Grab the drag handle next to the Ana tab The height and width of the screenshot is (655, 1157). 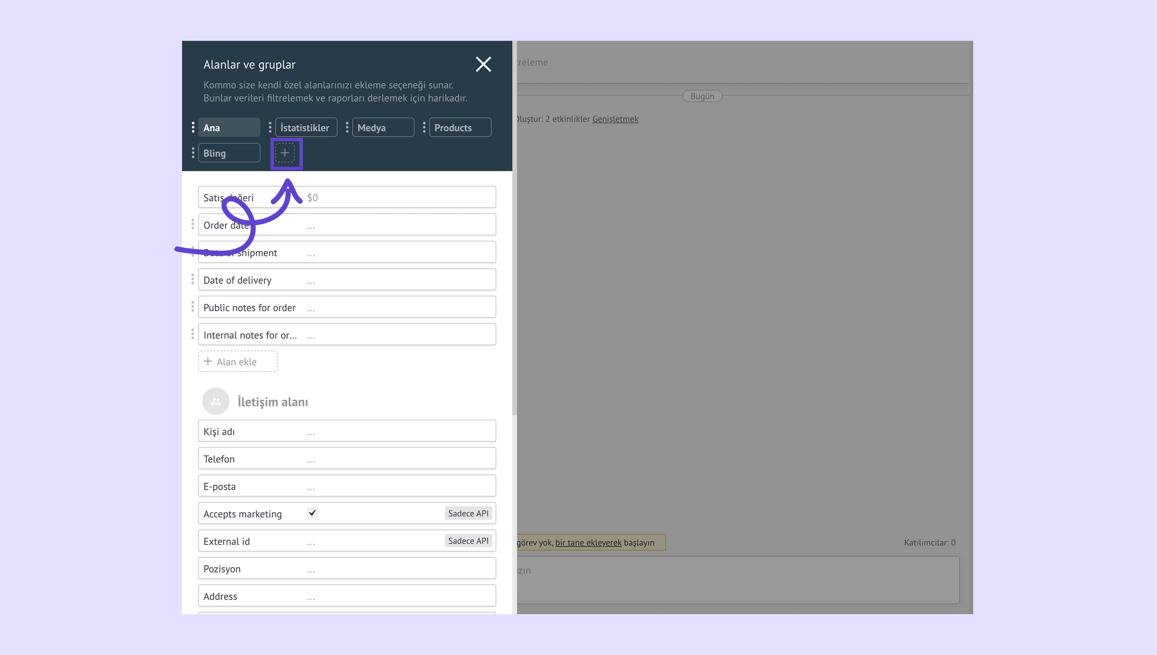(193, 127)
